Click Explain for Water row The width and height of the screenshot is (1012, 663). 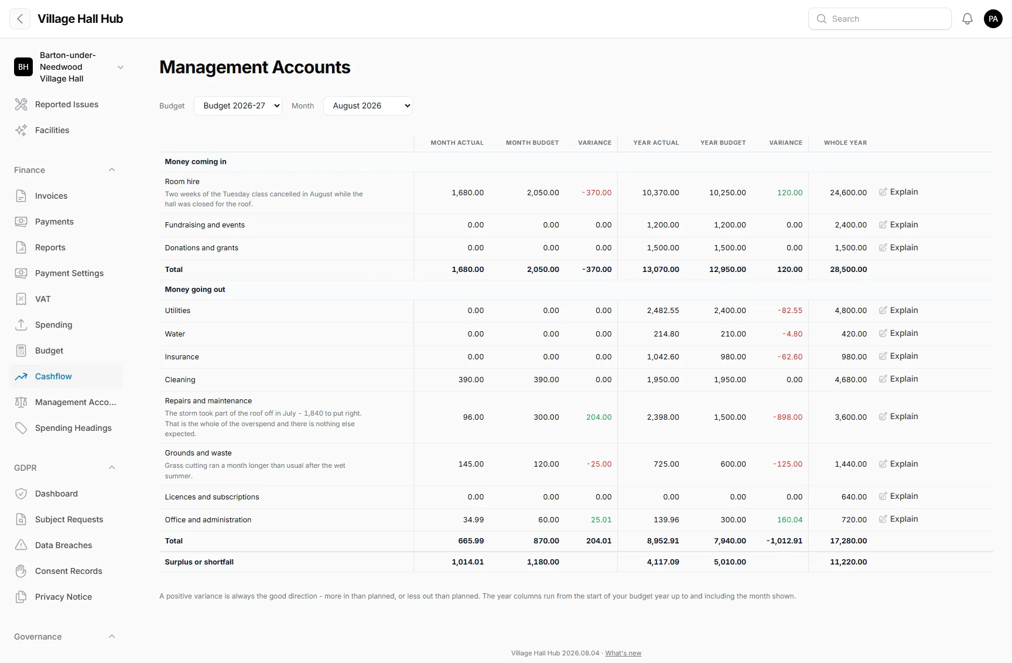pyautogui.click(x=898, y=333)
